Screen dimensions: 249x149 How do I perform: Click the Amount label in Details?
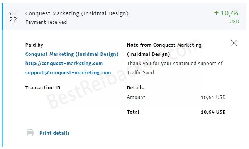pyautogui.click(x=136, y=97)
